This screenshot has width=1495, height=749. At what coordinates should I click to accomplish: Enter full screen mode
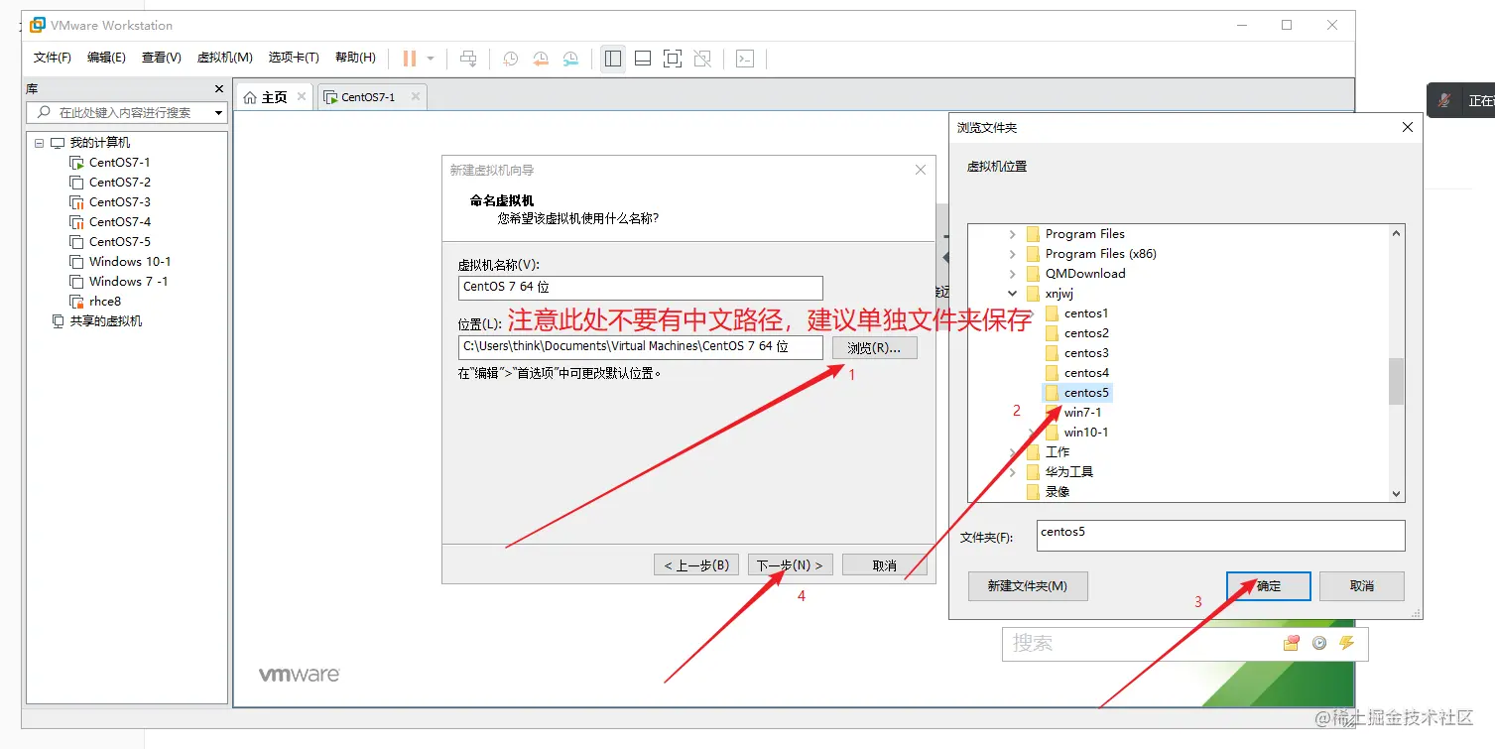[672, 59]
